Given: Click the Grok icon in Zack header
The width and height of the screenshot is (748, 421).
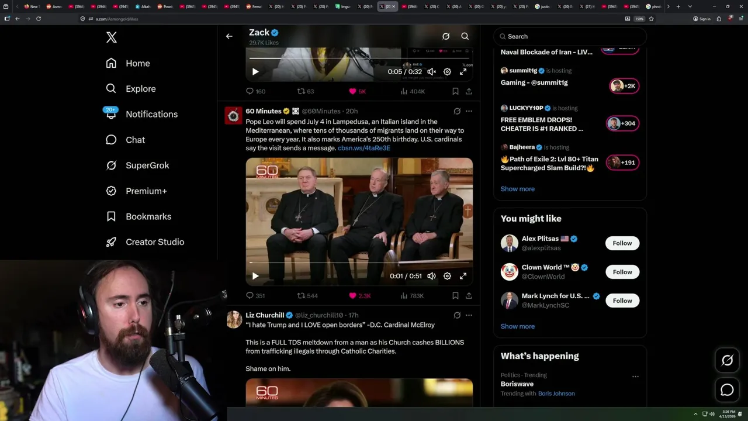Looking at the screenshot, I should point(446,36).
